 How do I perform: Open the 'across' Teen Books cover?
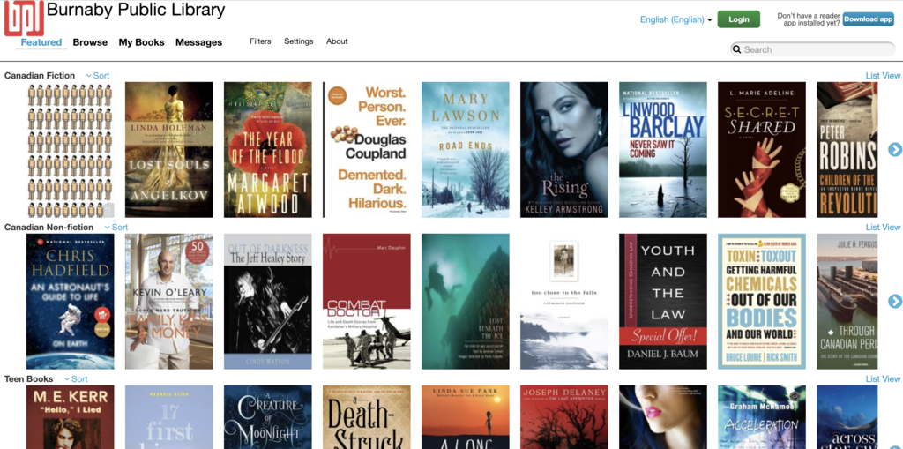click(x=847, y=417)
